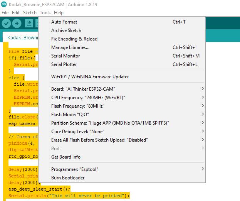Image resolution: width=240 pixels, height=201 pixels.
Task: Click the Ctrl+T shortcut label
Action: [x=179, y=22]
